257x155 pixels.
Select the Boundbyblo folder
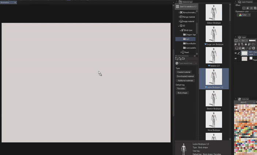189,44
